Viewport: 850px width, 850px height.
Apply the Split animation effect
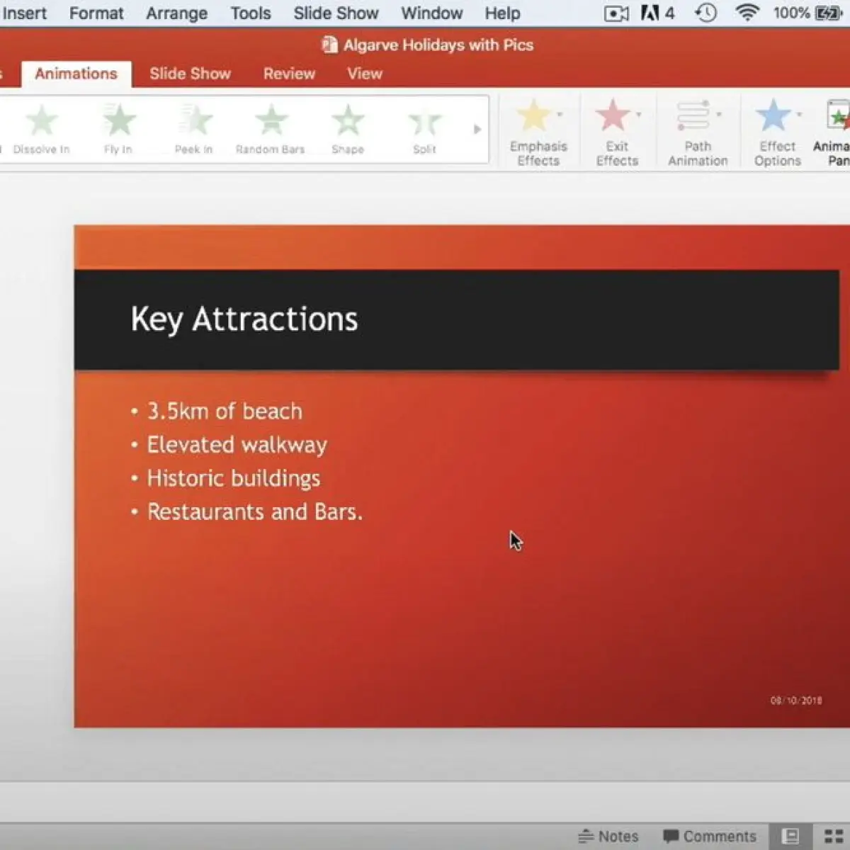coord(424,129)
